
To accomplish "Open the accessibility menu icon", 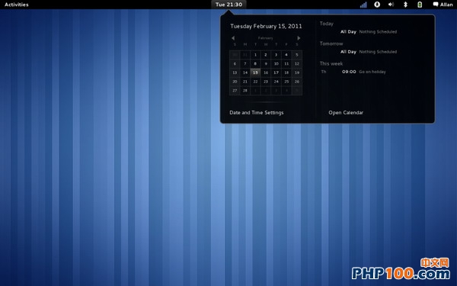I will point(377,5).
